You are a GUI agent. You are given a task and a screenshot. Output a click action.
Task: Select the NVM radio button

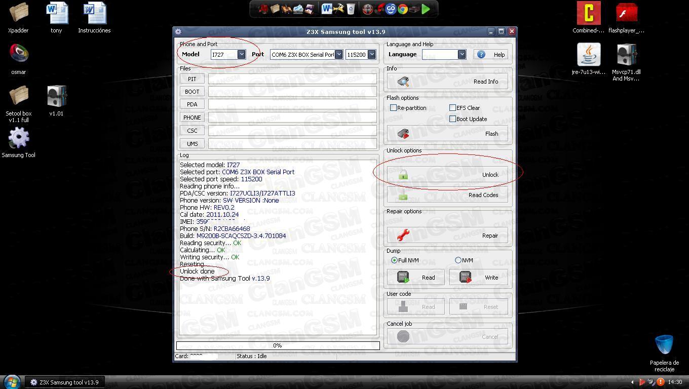pyautogui.click(x=458, y=260)
